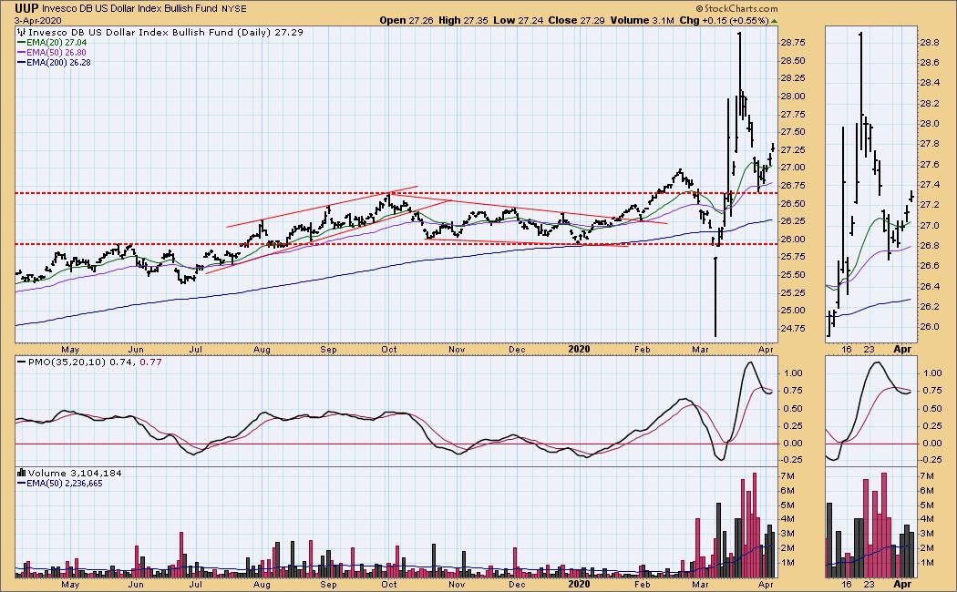Click the 7M label on the main volume axis
This screenshot has width=957, height=592.
(x=787, y=476)
